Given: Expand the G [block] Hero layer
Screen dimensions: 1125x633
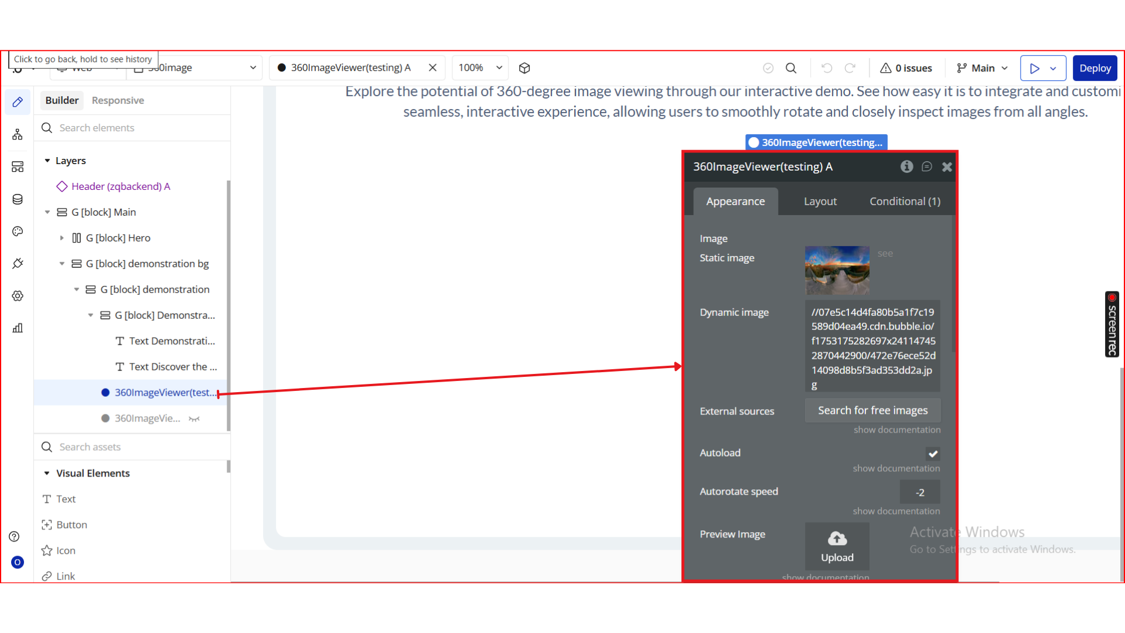Looking at the screenshot, I should pos(62,238).
